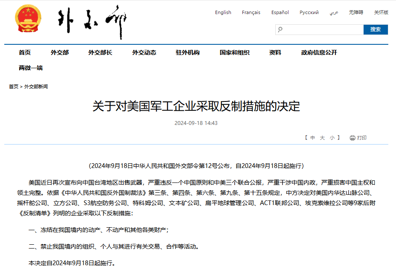Type in the search input field
This screenshot has height=272, width=396.
[323, 29]
